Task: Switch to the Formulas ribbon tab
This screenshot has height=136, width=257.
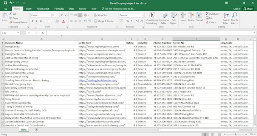Action: tap(59, 9)
